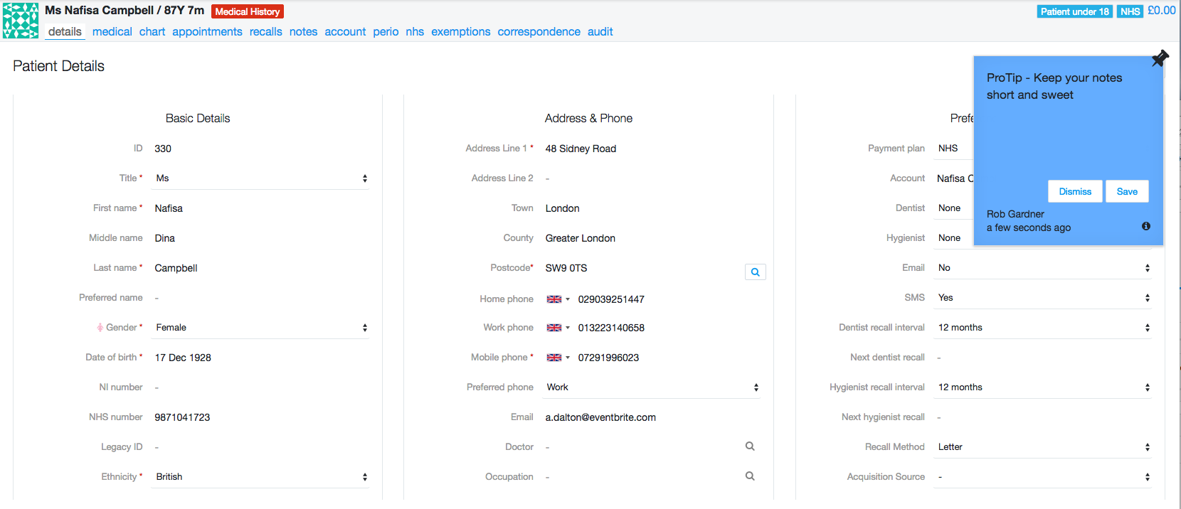The width and height of the screenshot is (1181, 509).
Task: Click the Medical History badge
Action: click(247, 11)
